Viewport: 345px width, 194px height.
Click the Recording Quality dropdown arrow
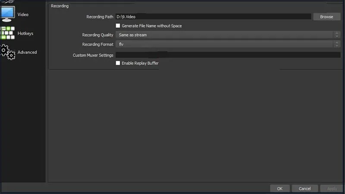(x=336, y=35)
